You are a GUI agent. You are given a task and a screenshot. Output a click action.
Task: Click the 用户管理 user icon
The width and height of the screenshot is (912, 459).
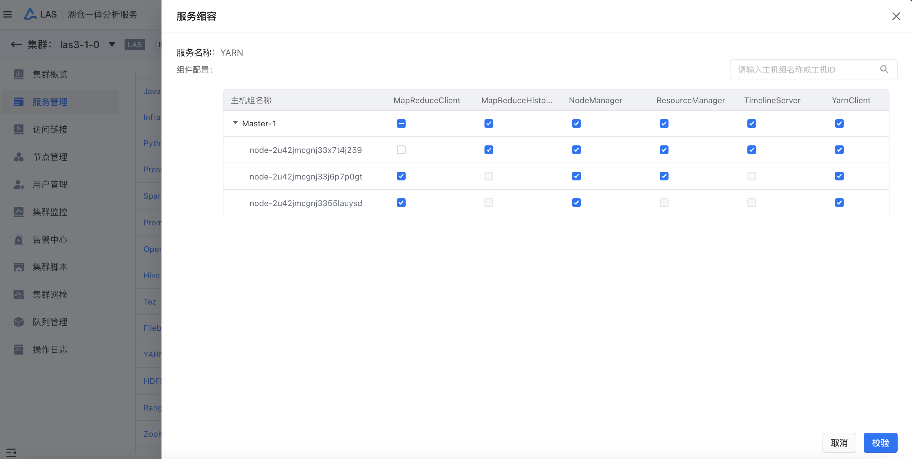tap(18, 184)
